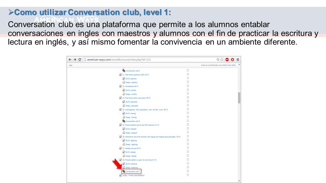Bookmark the page with the star icon

(222, 59)
